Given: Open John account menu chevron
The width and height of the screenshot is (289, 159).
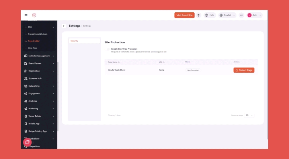Looking at the screenshot, I should [260, 15].
